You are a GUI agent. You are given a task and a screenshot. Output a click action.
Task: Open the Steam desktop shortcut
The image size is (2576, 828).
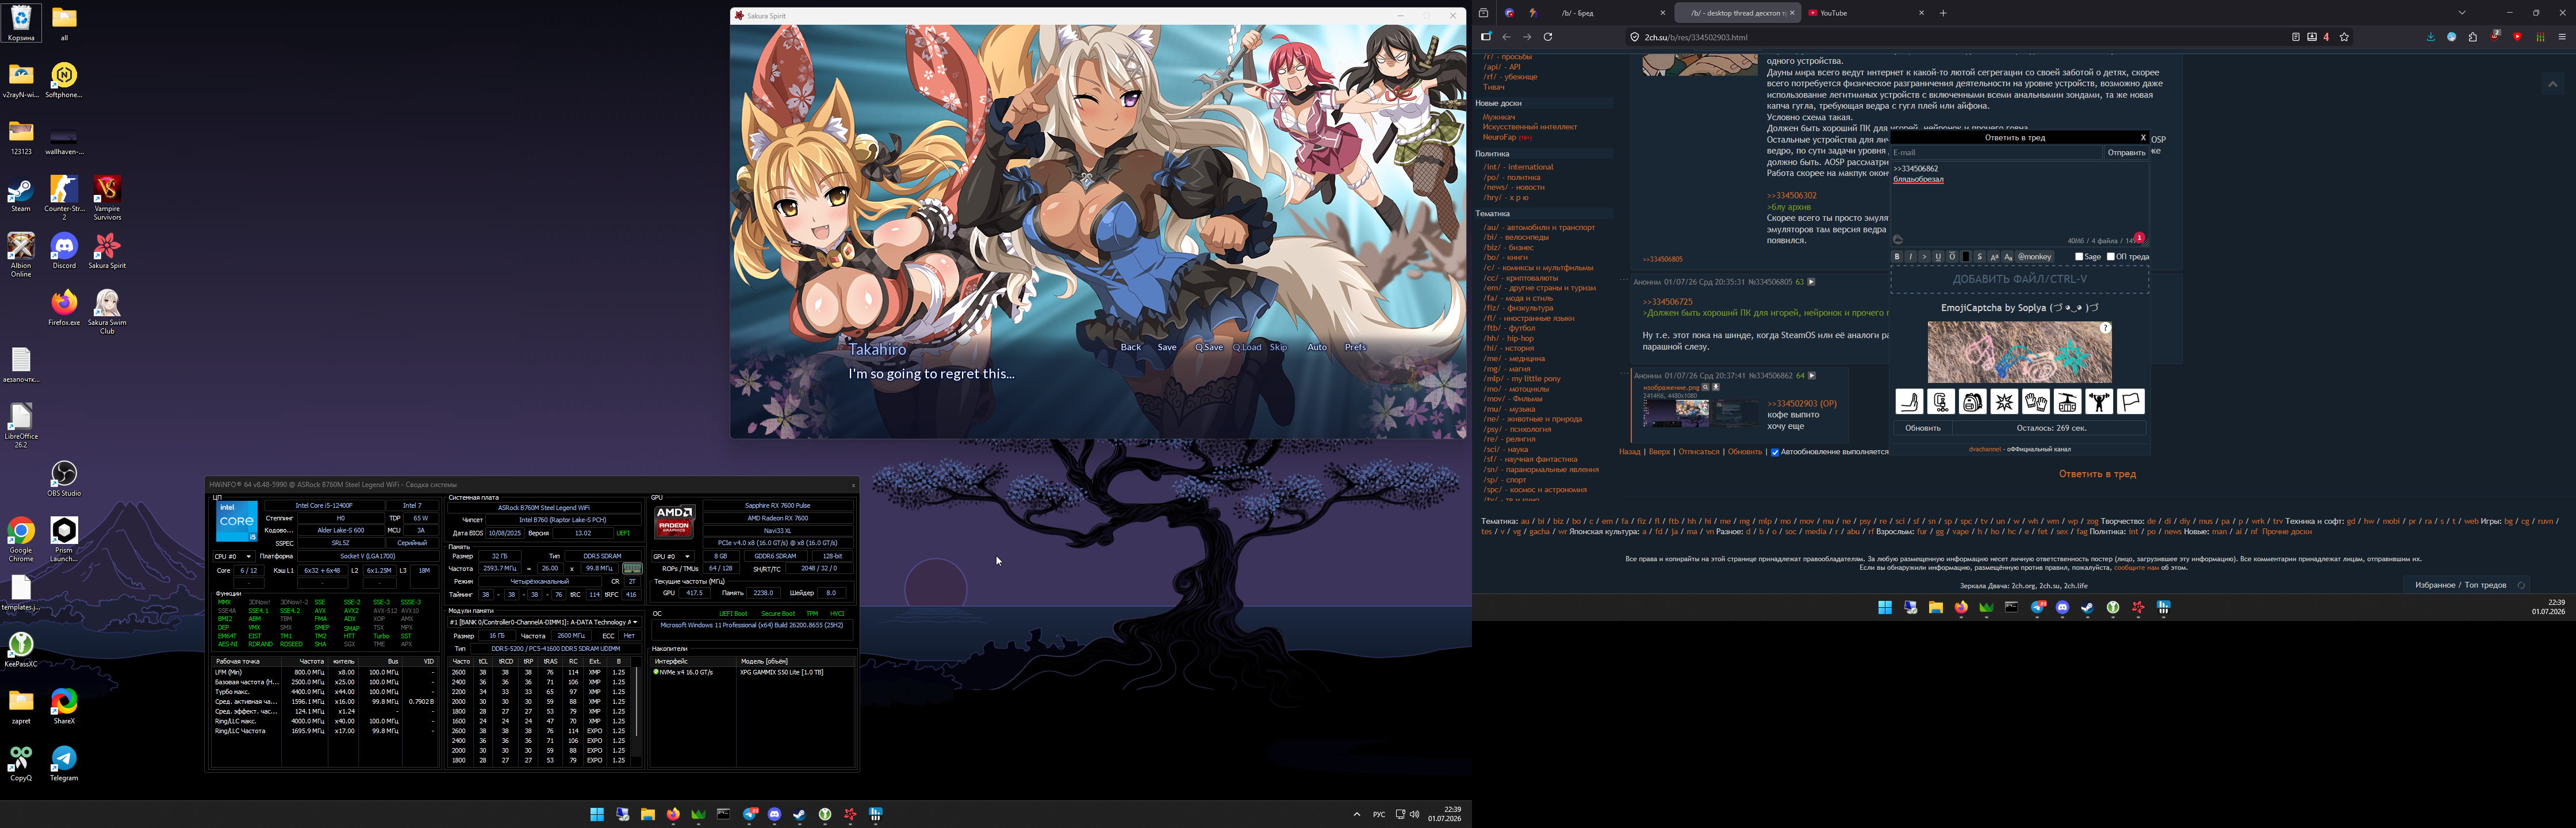click(21, 194)
